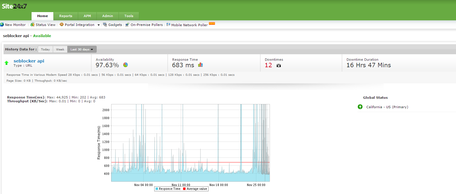Click the Response Time legend swatch

point(157,189)
